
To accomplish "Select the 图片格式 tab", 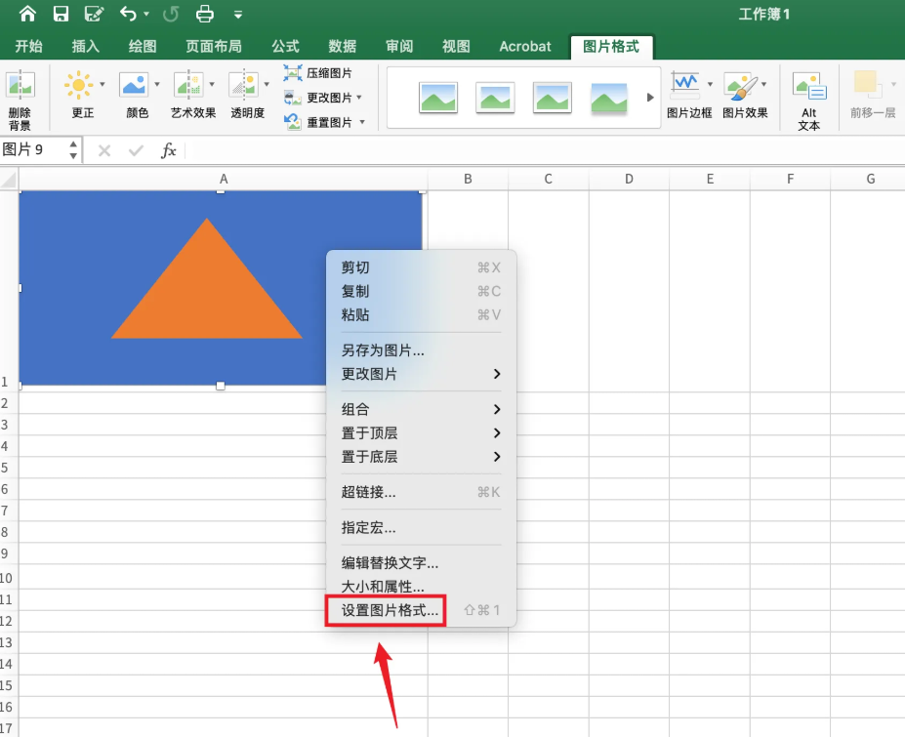I will [611, 47].
